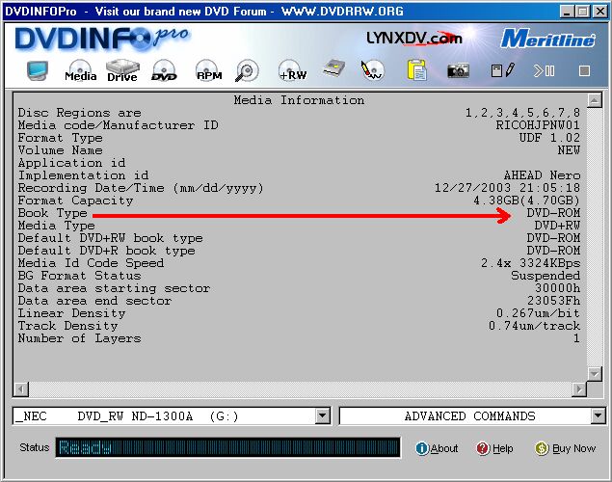Screen dimensions: 612x482
Task: Open the Drive information tool
Action: [122, 70]
